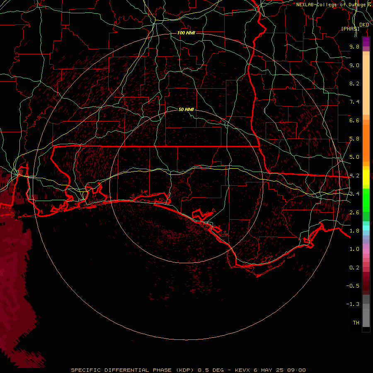Select the -0.5 legend value

[x=353, y=286]
